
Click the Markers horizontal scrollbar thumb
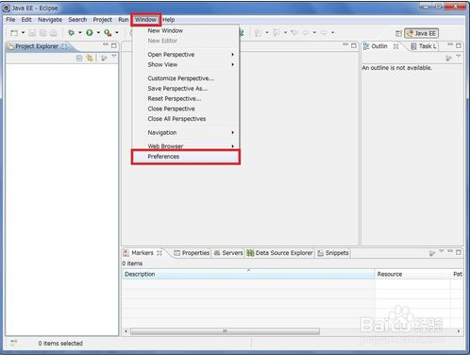pyautogui.click(x=225, y=331)
